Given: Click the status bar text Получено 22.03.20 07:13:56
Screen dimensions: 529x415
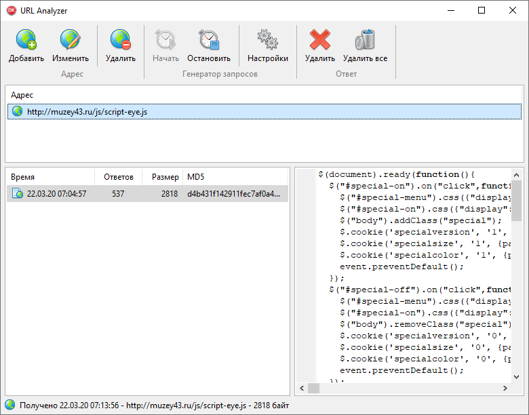Looking at the screenshot, I should [x=69, y=406].
